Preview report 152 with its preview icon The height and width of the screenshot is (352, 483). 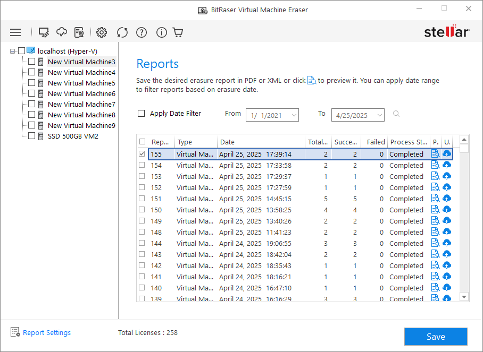pos(435,187)
